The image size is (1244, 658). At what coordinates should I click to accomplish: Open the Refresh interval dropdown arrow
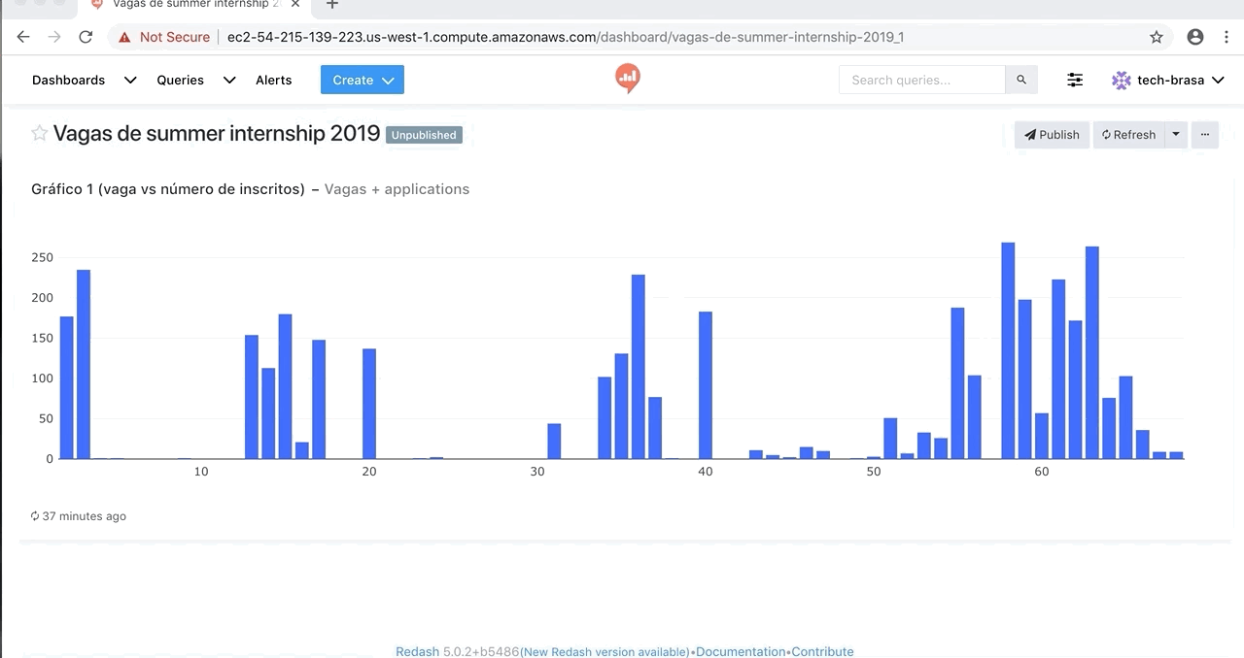[1176, 135]
